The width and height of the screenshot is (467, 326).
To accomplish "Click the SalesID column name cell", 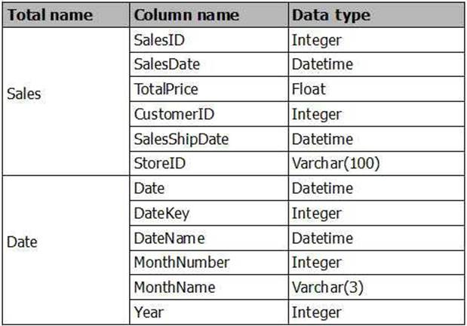I will (x=157, y=40).
